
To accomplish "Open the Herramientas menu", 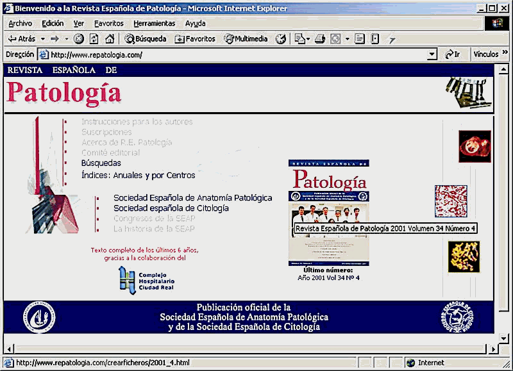I will (x=154, y=23).
